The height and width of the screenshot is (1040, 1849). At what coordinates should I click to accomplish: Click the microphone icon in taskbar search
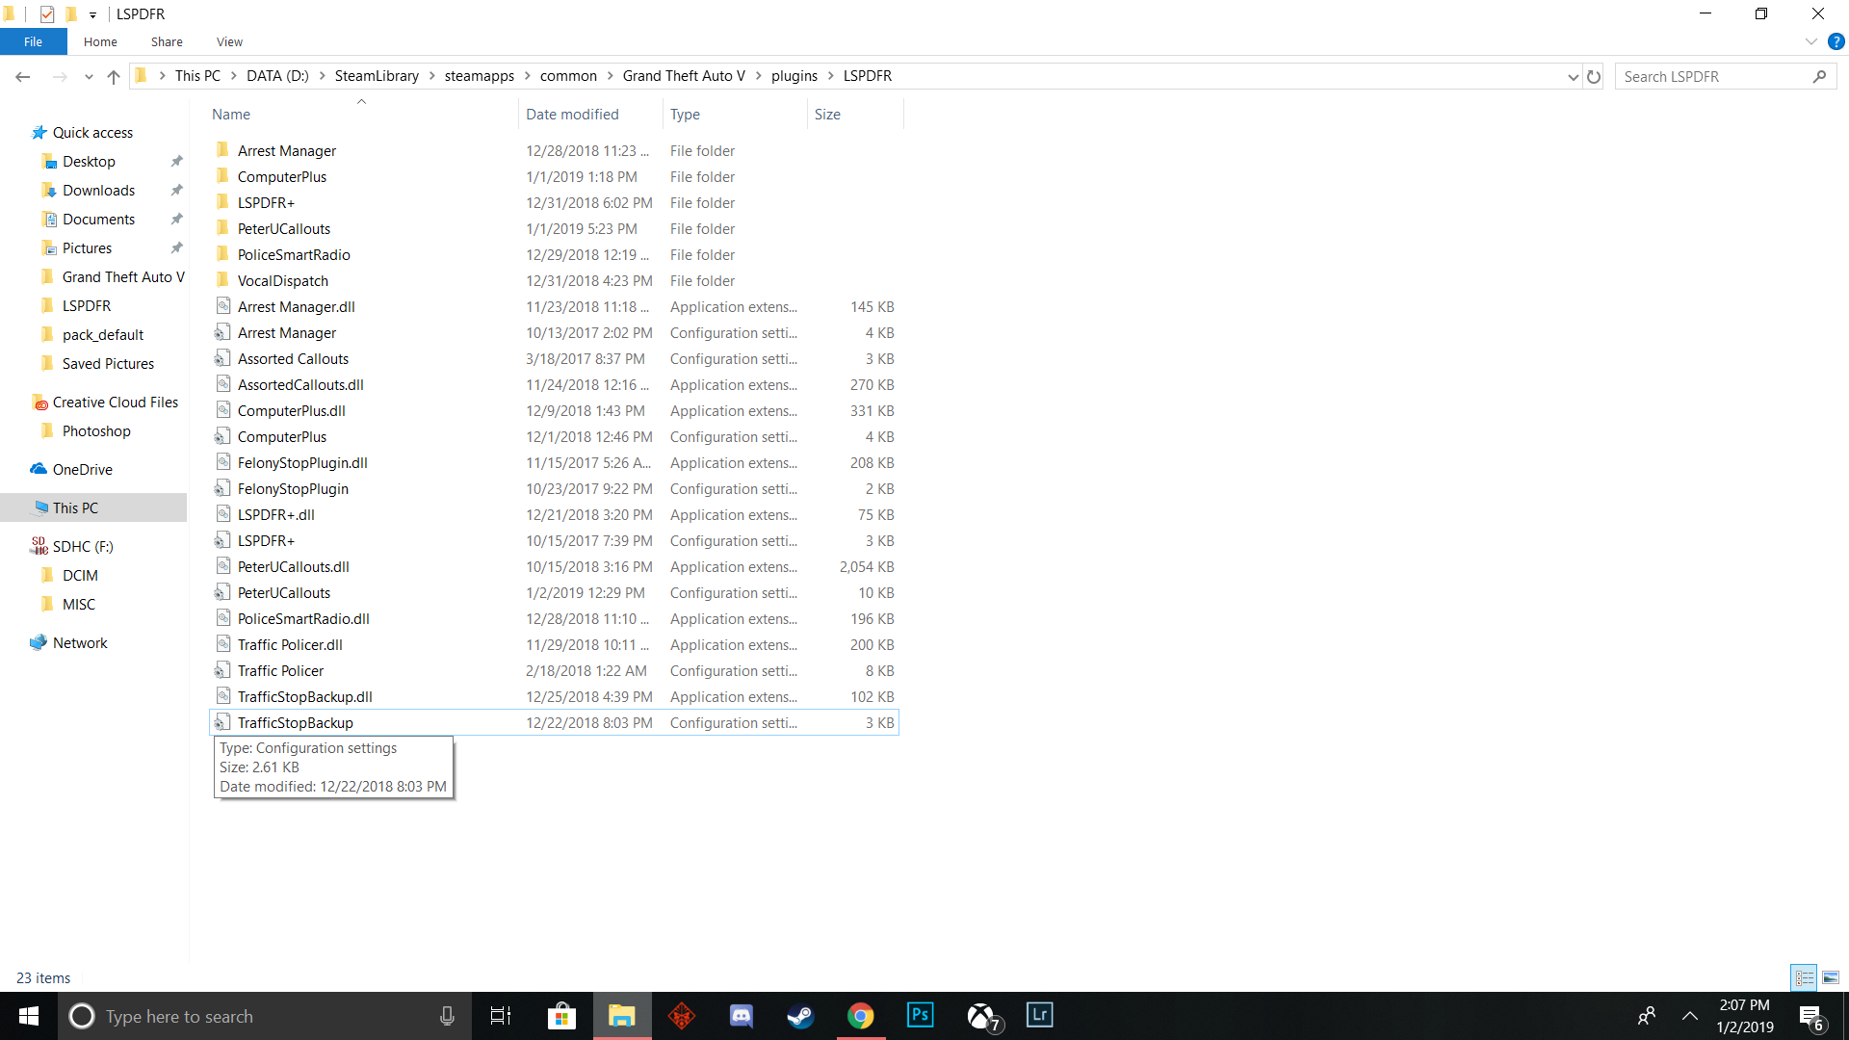pyautogui.click(x=447, y=1016)
